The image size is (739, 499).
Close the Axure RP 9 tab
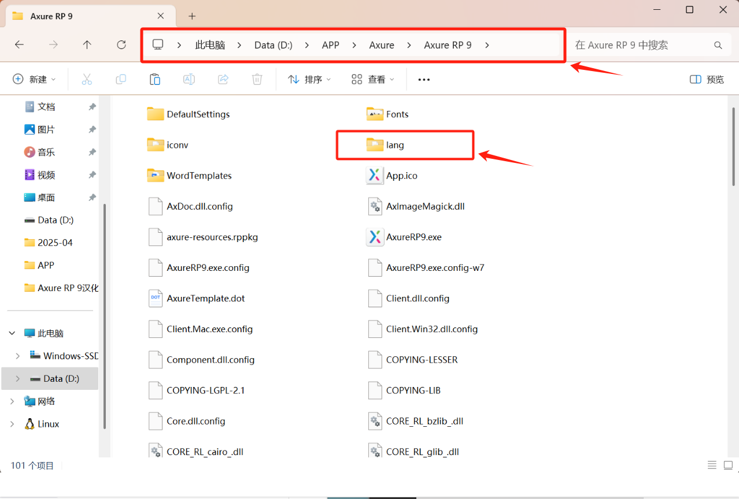click(x=161, y=16)
